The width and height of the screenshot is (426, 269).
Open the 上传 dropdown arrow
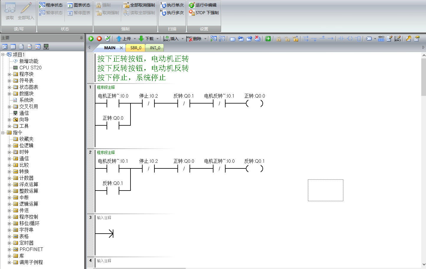[x=135, y=39]
